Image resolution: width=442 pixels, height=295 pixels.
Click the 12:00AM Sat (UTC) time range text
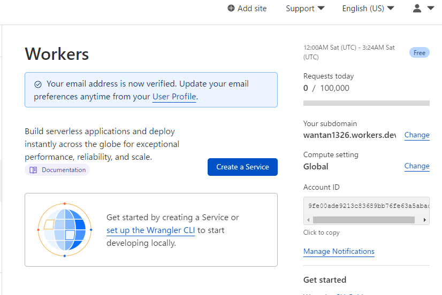349,52
